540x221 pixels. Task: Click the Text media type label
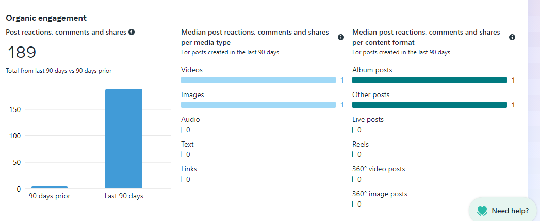(187, 144)
